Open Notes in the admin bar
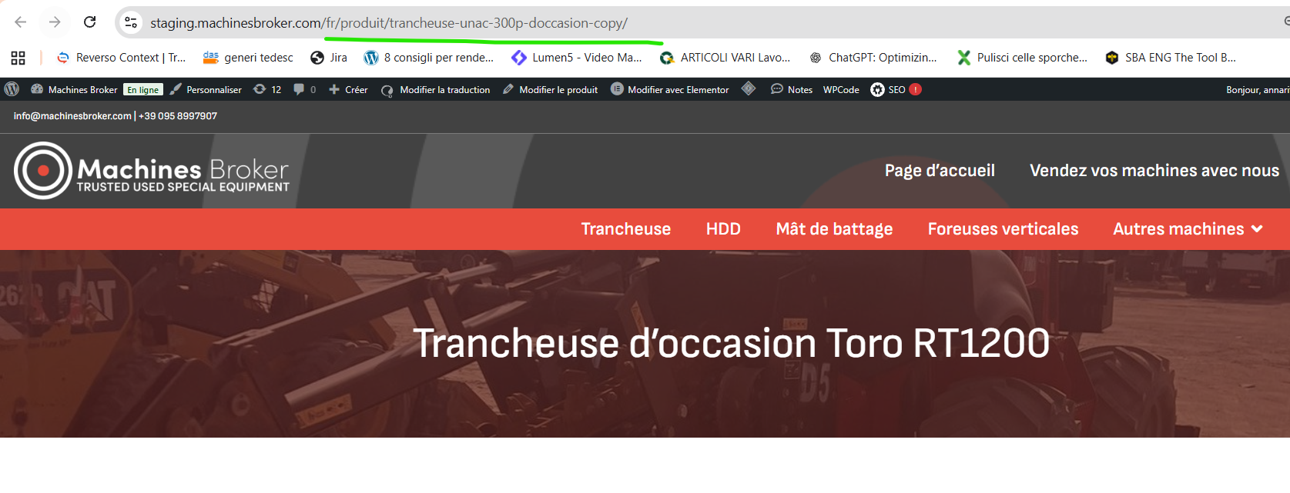Screen dimensions: 1290x493 pyautogui.click(x=792, y=89)
